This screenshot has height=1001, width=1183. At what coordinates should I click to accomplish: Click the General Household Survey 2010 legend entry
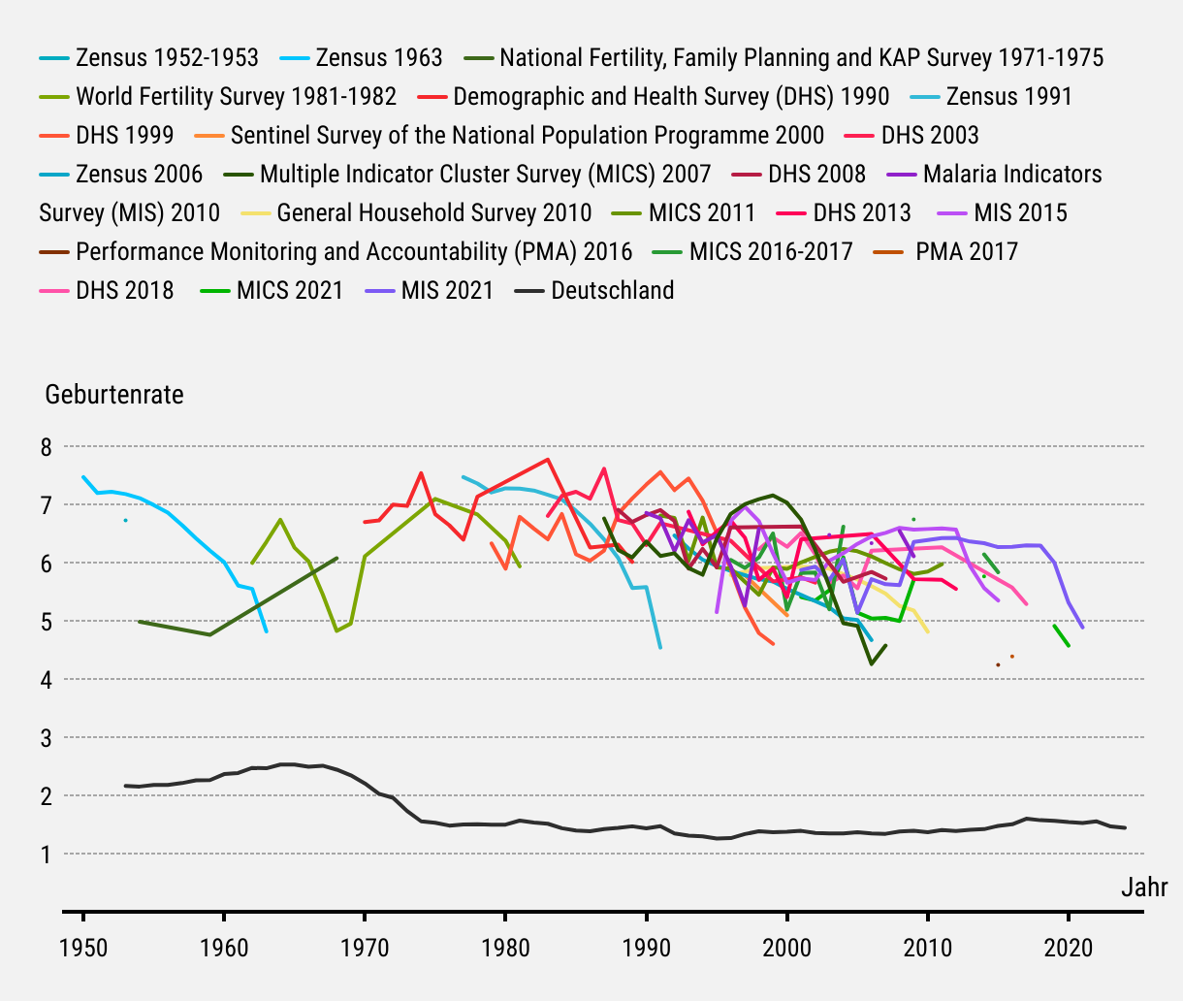(x=433, y=213)
